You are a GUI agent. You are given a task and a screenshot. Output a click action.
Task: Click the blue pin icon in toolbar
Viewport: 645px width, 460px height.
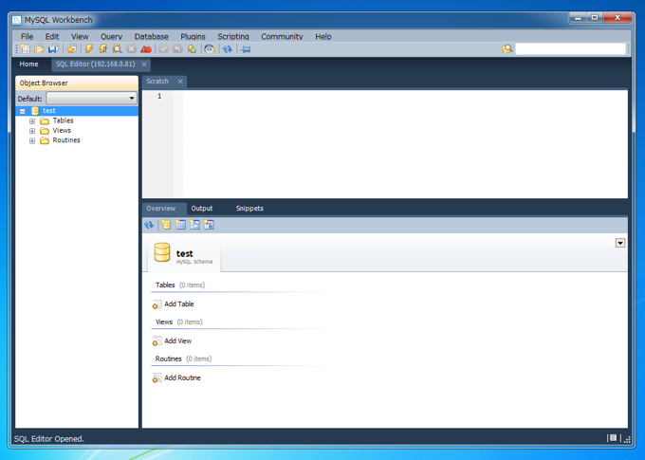click(x=246, y=49)
